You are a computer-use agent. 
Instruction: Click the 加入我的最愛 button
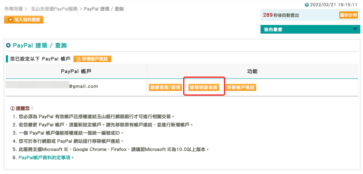pyautogui.click(x=24, y=19)
